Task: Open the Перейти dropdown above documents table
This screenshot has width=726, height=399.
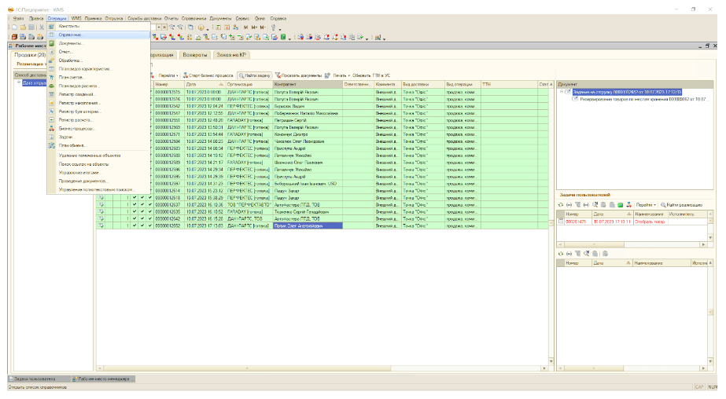Action: click(167, 75)
